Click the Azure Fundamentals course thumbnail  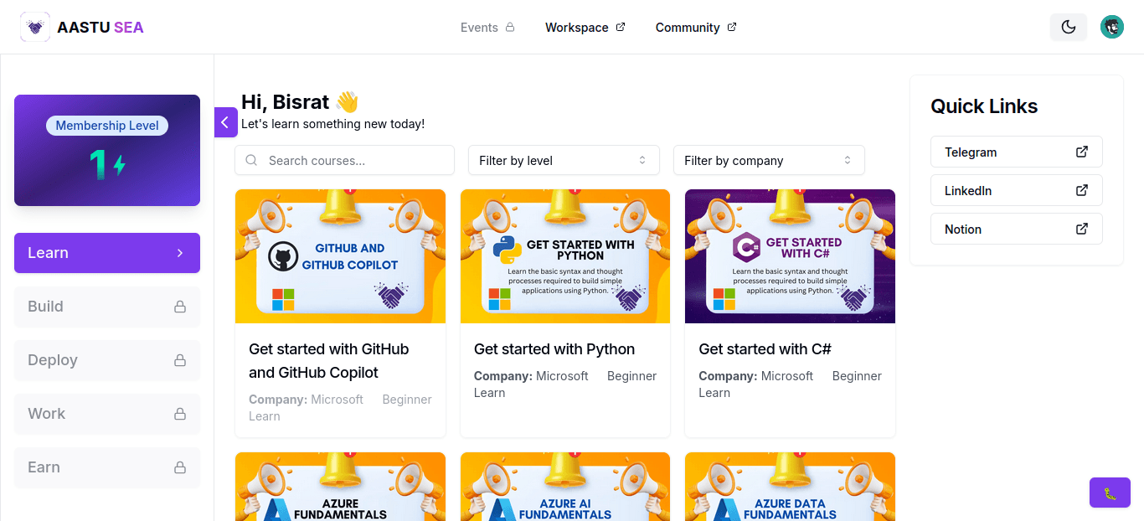tap(340, 487)
